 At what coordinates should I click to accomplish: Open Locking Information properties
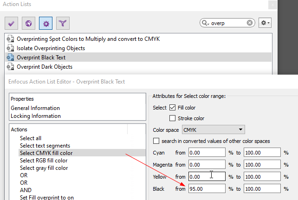[36, 116]
